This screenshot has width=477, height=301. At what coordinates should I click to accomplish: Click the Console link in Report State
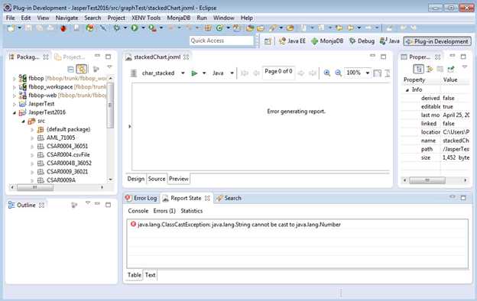(x=138, y=211)
